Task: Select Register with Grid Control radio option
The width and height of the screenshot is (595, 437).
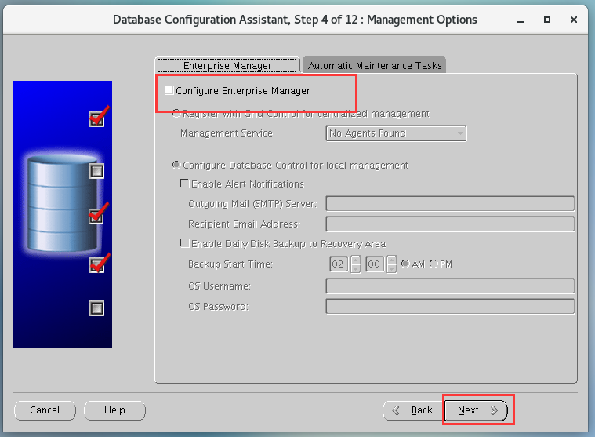Action: (176, 113)
